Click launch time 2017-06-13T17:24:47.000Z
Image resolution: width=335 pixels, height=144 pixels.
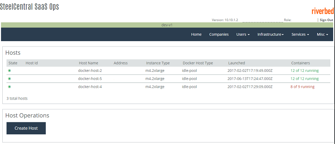[x=250, y=79]
